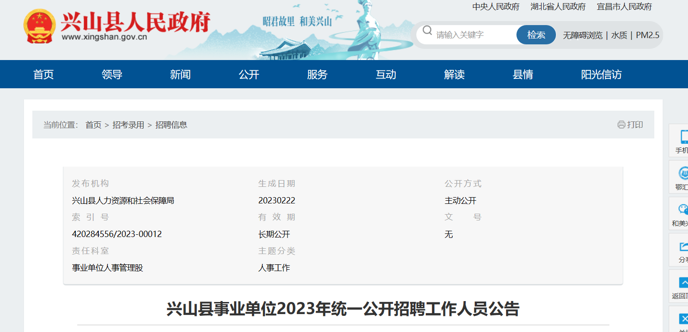688x332 pixels.
Task: Open the 宜昌市人民政府 link
Action: 624,7
